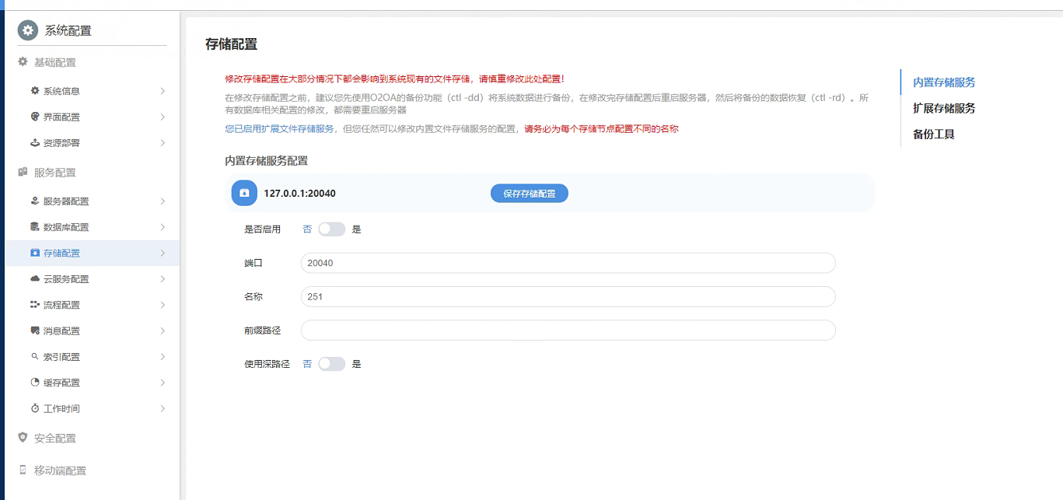This screenshot has width=1063, height=500.
Task: Open 基础配置 section header
Action: click(55, 62)
